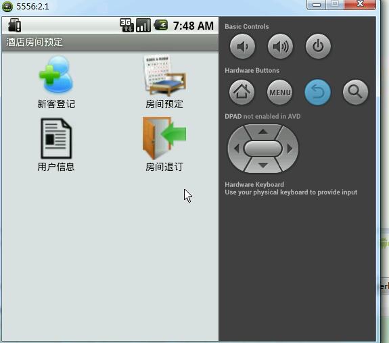389x343 pixels.
Task: Click the volume up control button
Action: [x=280, y=47]
